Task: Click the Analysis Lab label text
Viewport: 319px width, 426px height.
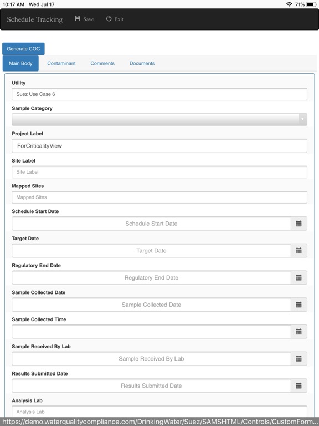Action: coord(27,400)
